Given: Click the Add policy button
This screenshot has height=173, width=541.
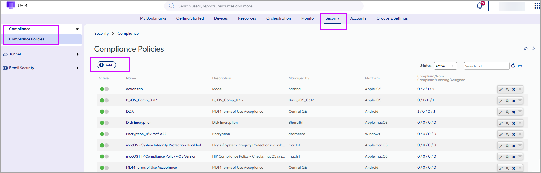Looking at the screenshot, I should click(106, 65).
